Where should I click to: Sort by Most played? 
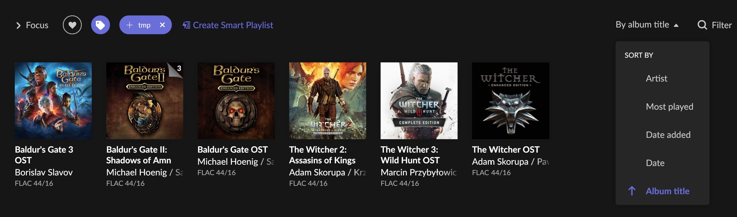[x=669, y=107]
